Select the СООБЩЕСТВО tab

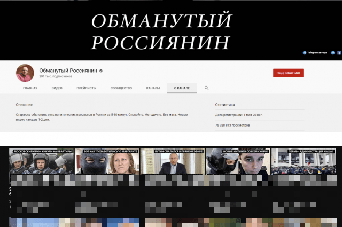(121, 88)
